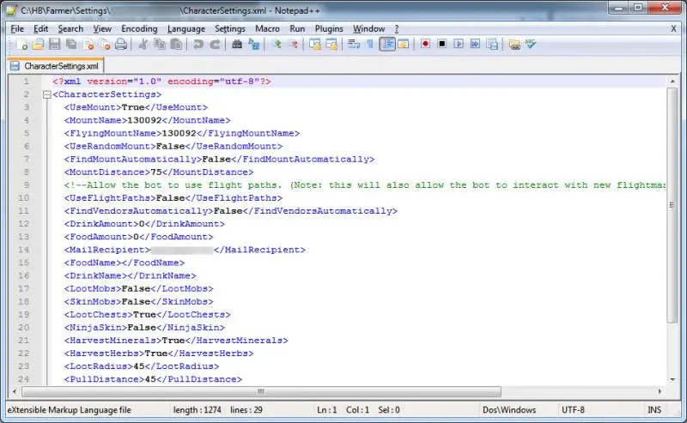Toggle Show All Characters pilcrow button
687x423 pixels.
tap(369, 45)
